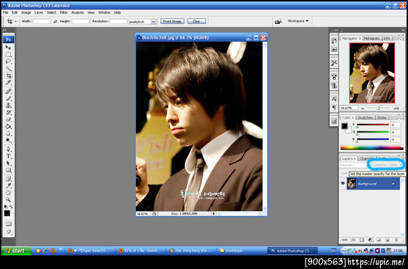
Task: Switch to the Channels tab
Action: point(367,159)
